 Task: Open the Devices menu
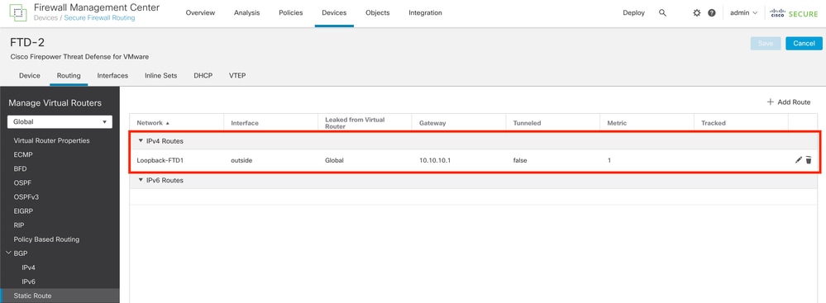[x=334, y=12]
